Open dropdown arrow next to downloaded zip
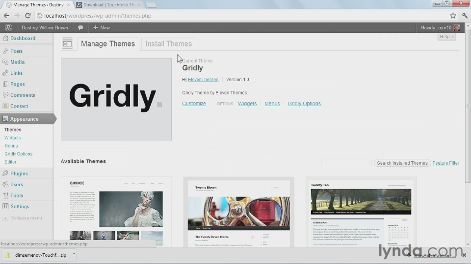The width and height of the screenshot is (471, 264). [x=74, y=255]
